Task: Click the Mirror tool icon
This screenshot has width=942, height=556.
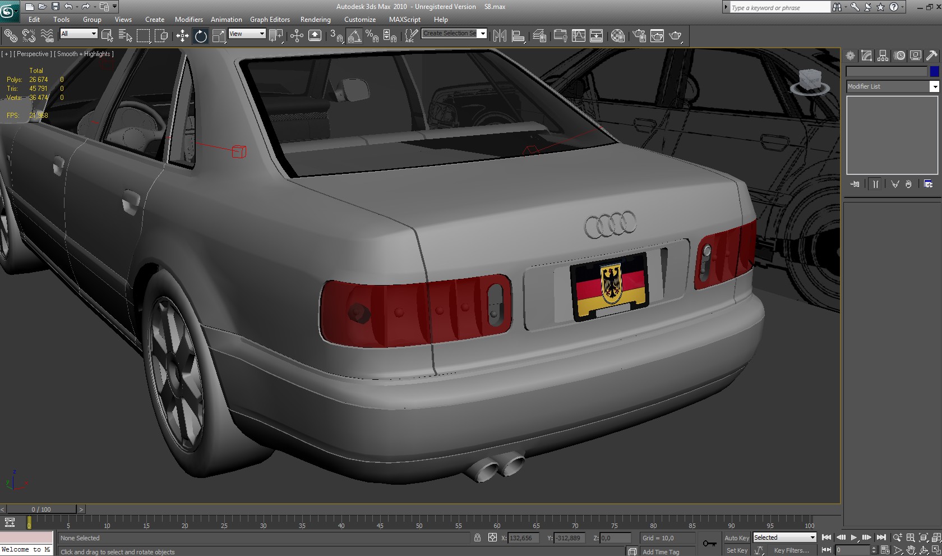Action: tap(500, 36)
